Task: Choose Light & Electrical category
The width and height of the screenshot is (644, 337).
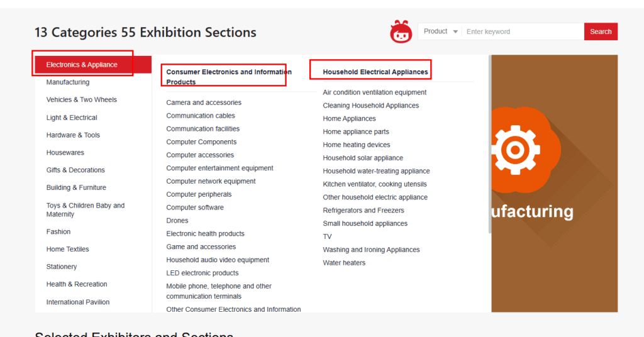Action: pyautogui.click(x=72, y=118)
